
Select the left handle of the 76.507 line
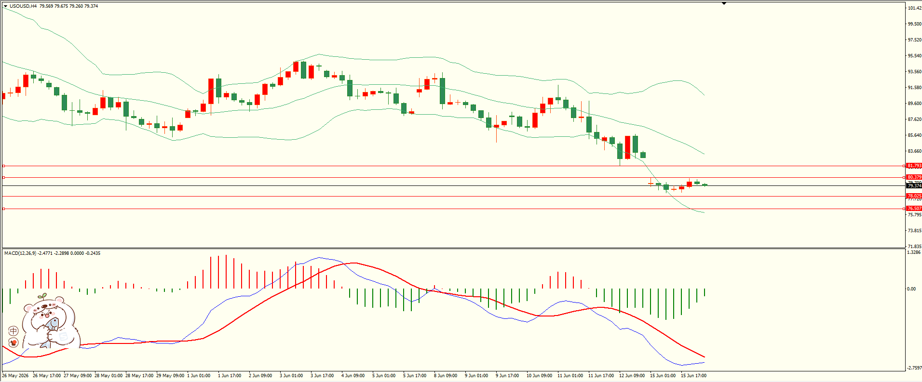coord(3,209)
